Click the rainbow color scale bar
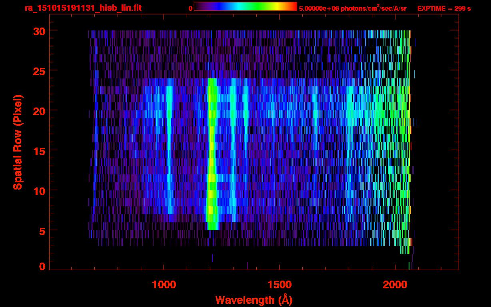This screenshot has width=491, height=307. coord(245,7)
